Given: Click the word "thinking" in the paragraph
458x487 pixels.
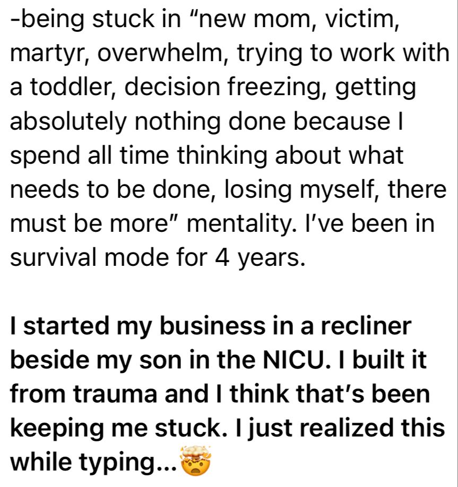Looking at the screenshot, I should (x=222, y=156).
